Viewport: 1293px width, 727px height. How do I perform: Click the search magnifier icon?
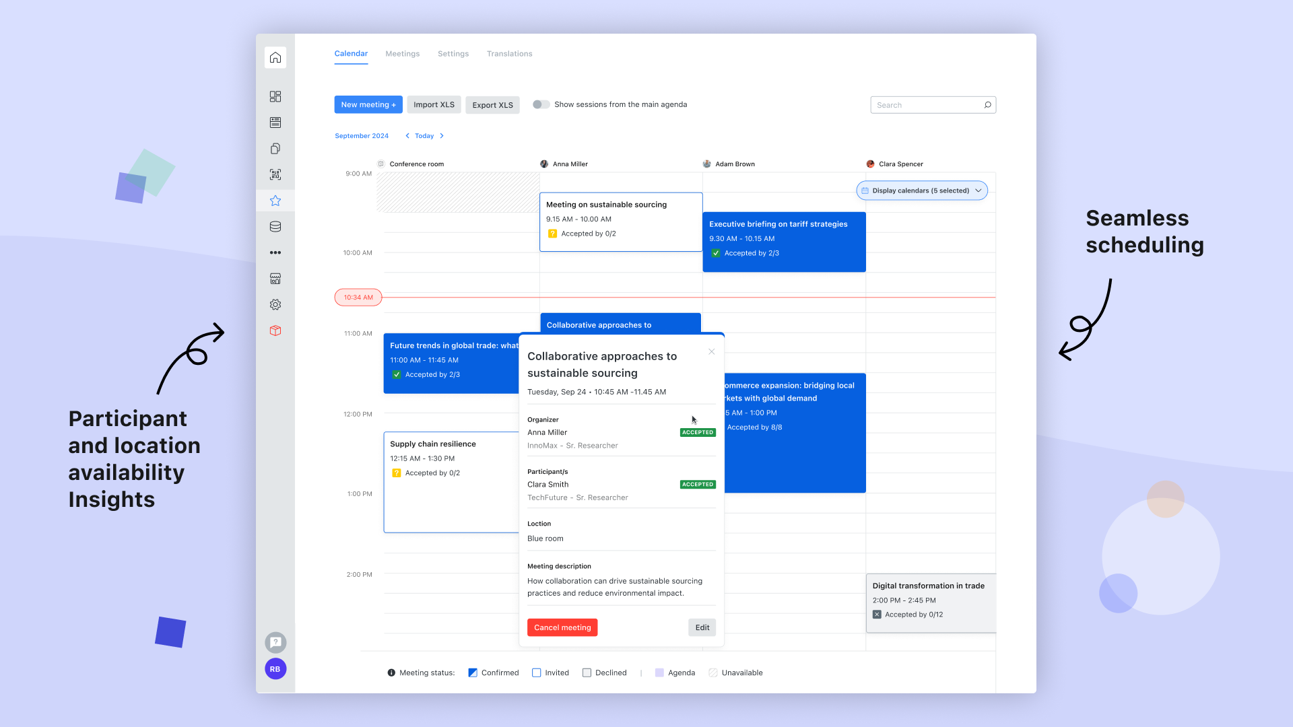click(x=987, y=105)
